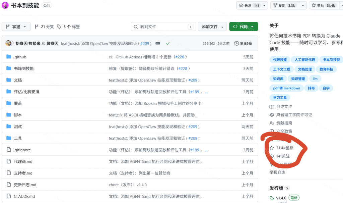Open commit hash 526f362
Image resolution: width=343 pixels, height=203 pixels.
(x=209, y=43)
